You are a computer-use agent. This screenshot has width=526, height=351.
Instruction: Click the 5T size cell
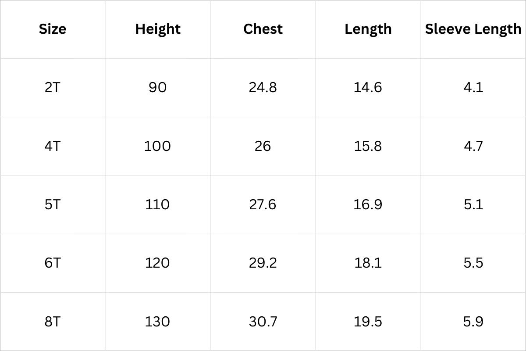(x=53, y=204)
